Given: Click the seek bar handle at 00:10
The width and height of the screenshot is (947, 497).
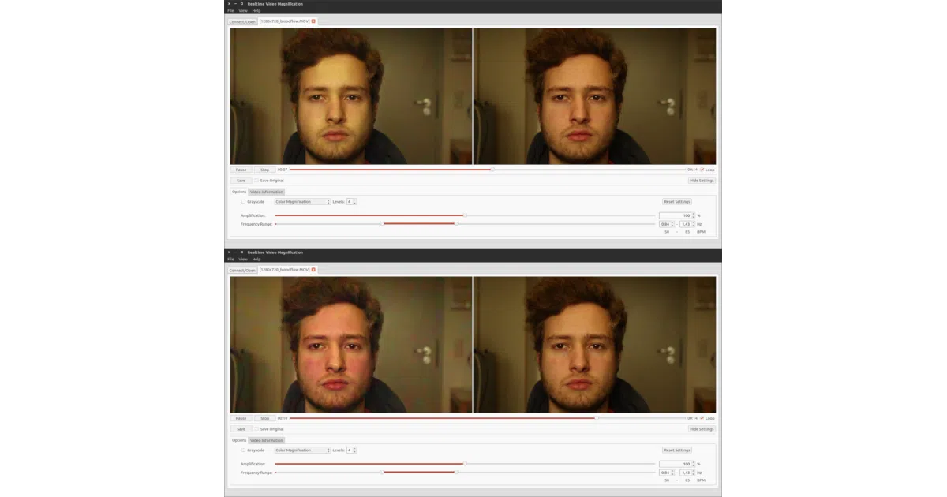Looking at the screenshot, I should point(597,418).
